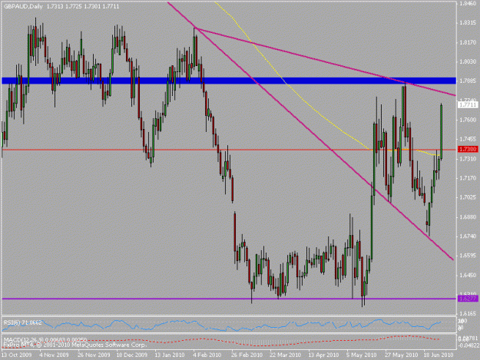The height and width of the screenshot is (360, 480).
Task: Click the 4 Feb 2010 date label
Action: (207, 355)
